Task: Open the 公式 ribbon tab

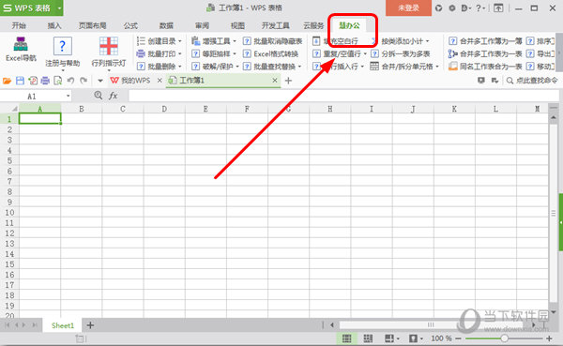Action: [130, 25]
